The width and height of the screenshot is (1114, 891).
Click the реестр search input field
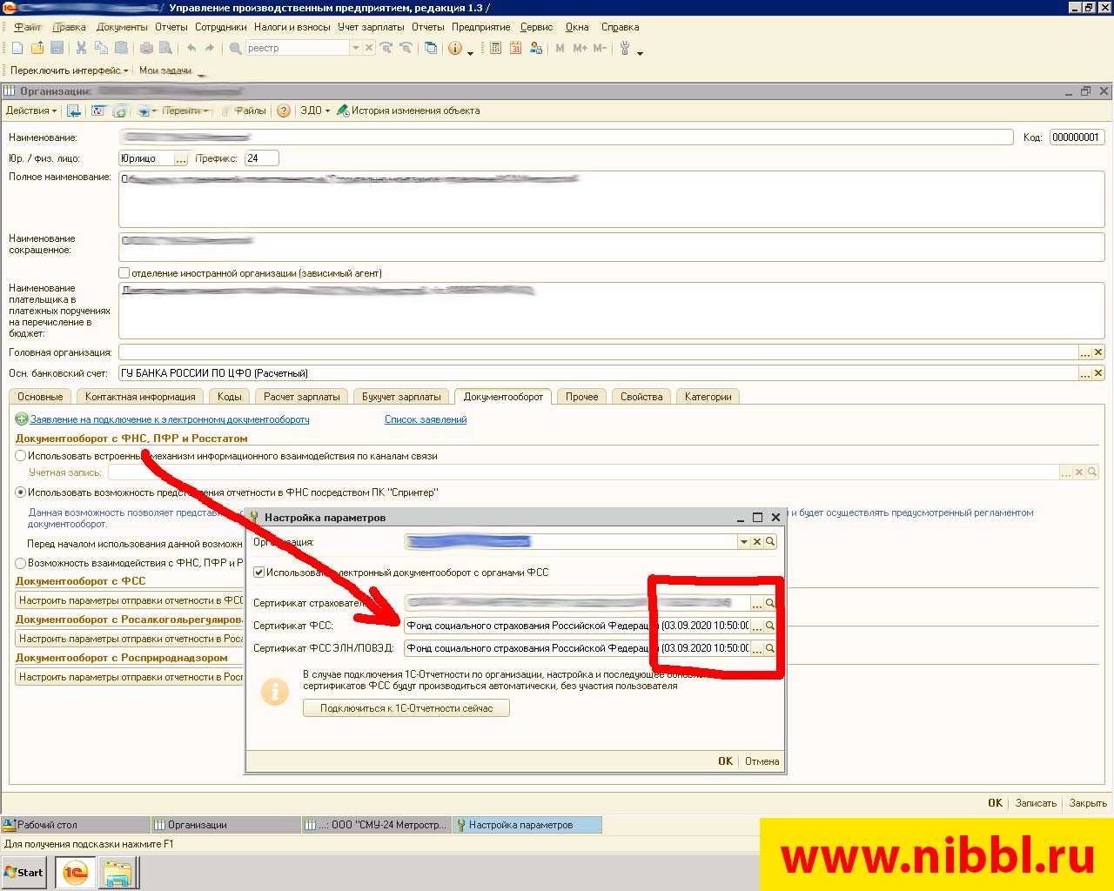(296, 48)
